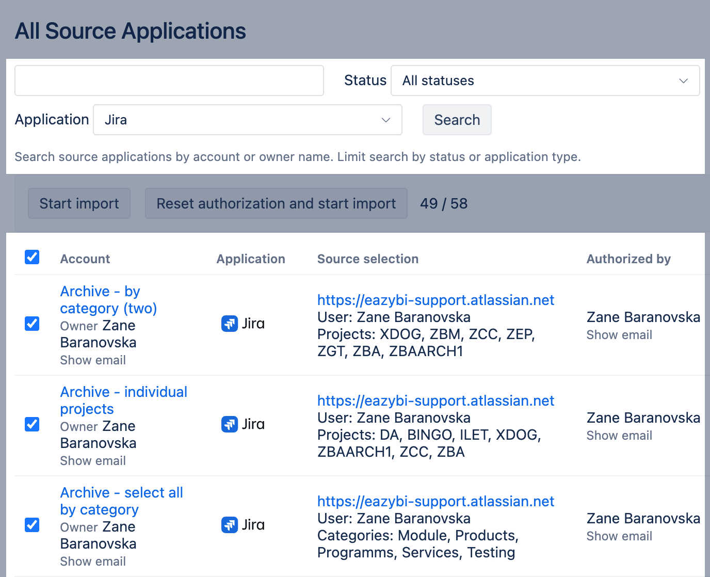Screen dimensions: 710x577
Task: Show authorizer email in the 'by category (two)' row
Action: (x=619, y=335)
